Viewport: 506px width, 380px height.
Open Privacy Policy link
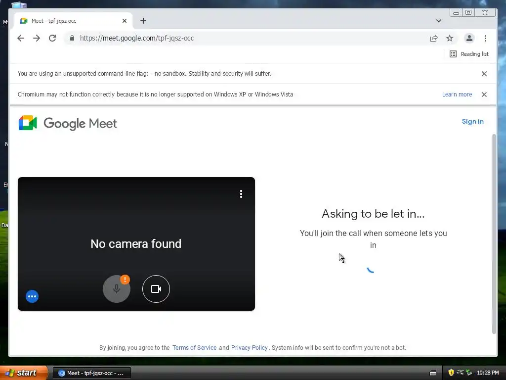250,348
